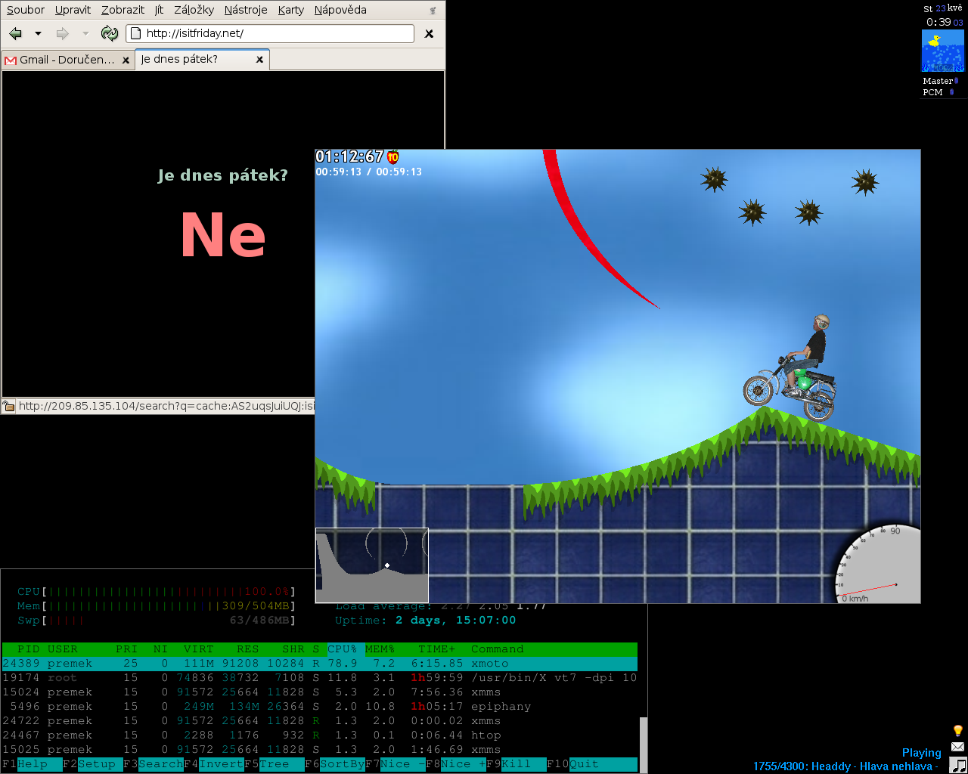Click the motorbike rider in the game
This screenshot has height=774, width=968.
tap(793, 368)
